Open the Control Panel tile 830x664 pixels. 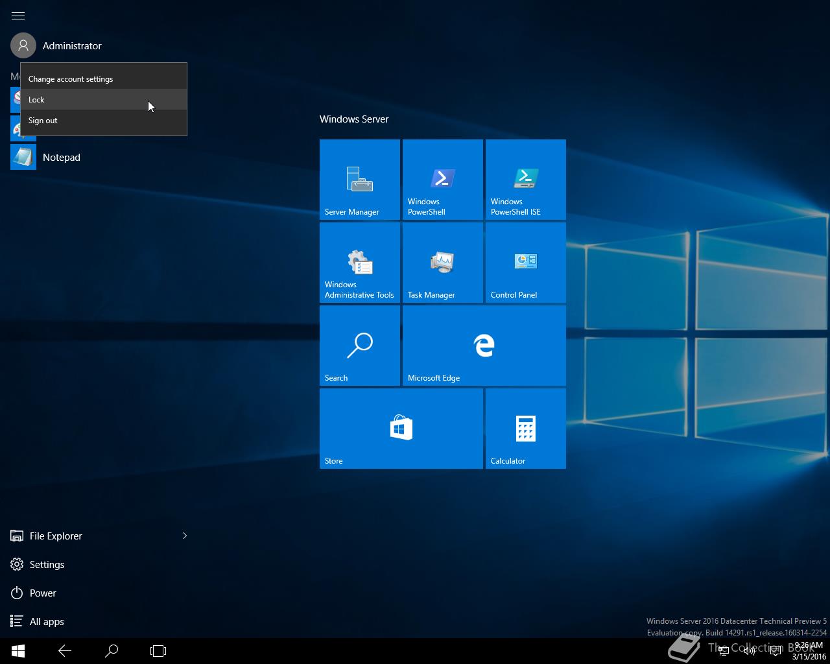point(526,263)
